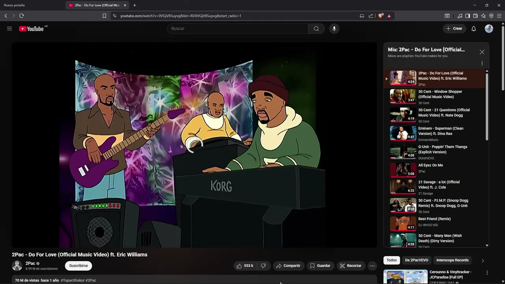This screenshot has width=505, height=284.
Task: Switch to the Nueva pestaña tab
Action: point(32,5)
